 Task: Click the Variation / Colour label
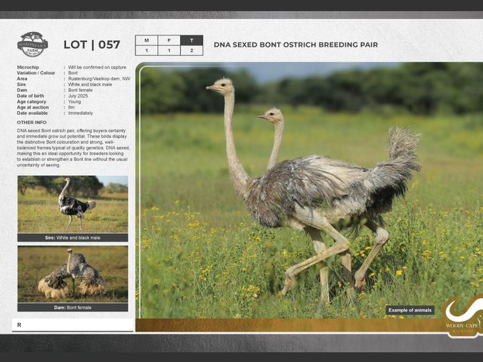pos(35,73)
